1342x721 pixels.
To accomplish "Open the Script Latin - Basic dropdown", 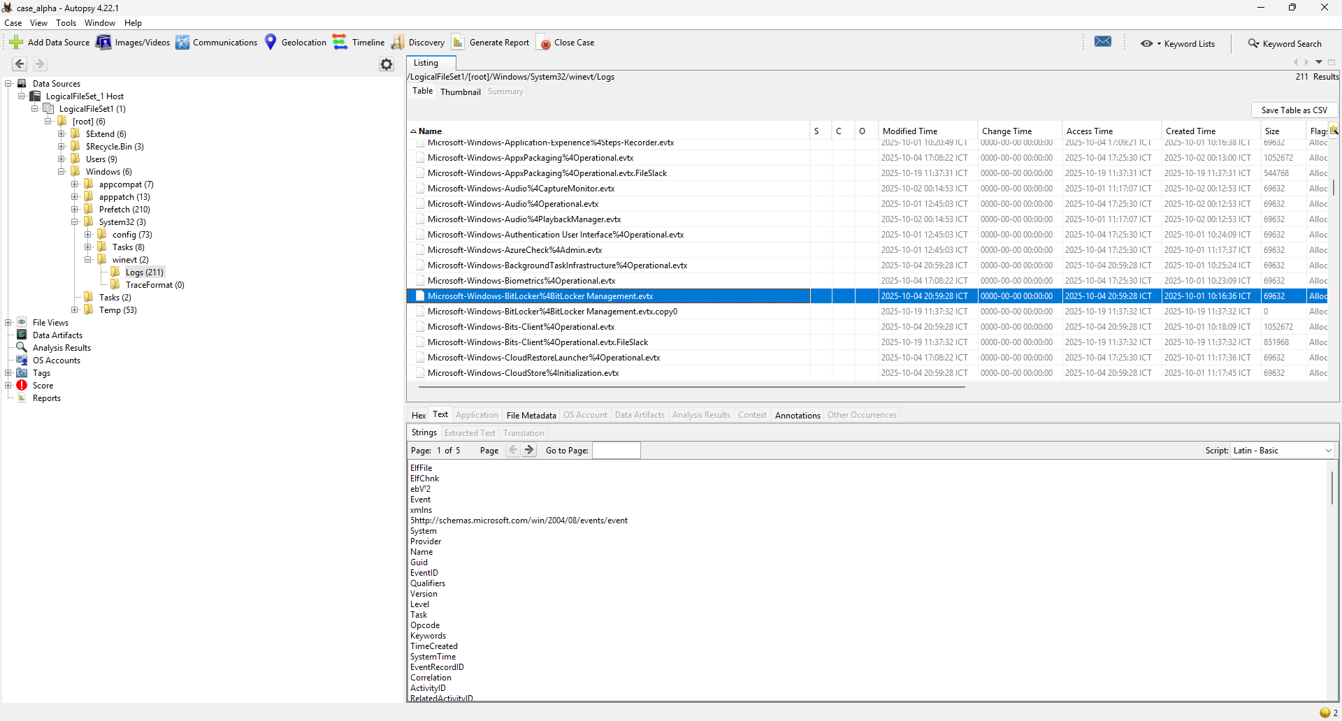I will tap(1283, 451).
